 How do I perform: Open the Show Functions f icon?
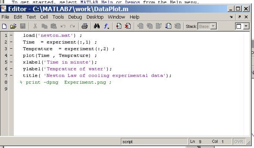pos(106,26)
